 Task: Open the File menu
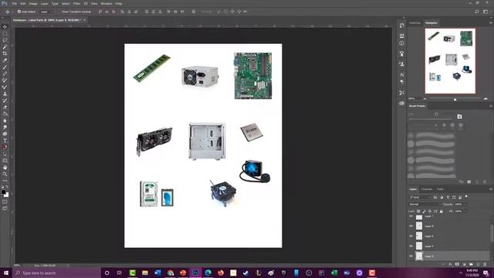(x=15, y=3)
